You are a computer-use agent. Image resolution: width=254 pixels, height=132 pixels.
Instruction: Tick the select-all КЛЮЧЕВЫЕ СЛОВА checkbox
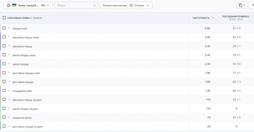point(4,18)
